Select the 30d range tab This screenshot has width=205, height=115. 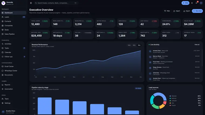[x=129, y=45]
